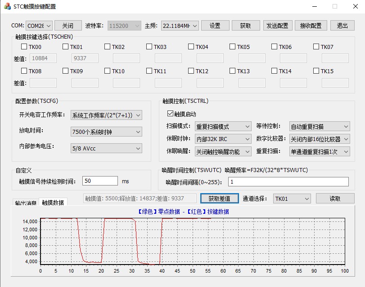
Task: Open the 内部参考电压 dropdown
Action: pos(106,148)
